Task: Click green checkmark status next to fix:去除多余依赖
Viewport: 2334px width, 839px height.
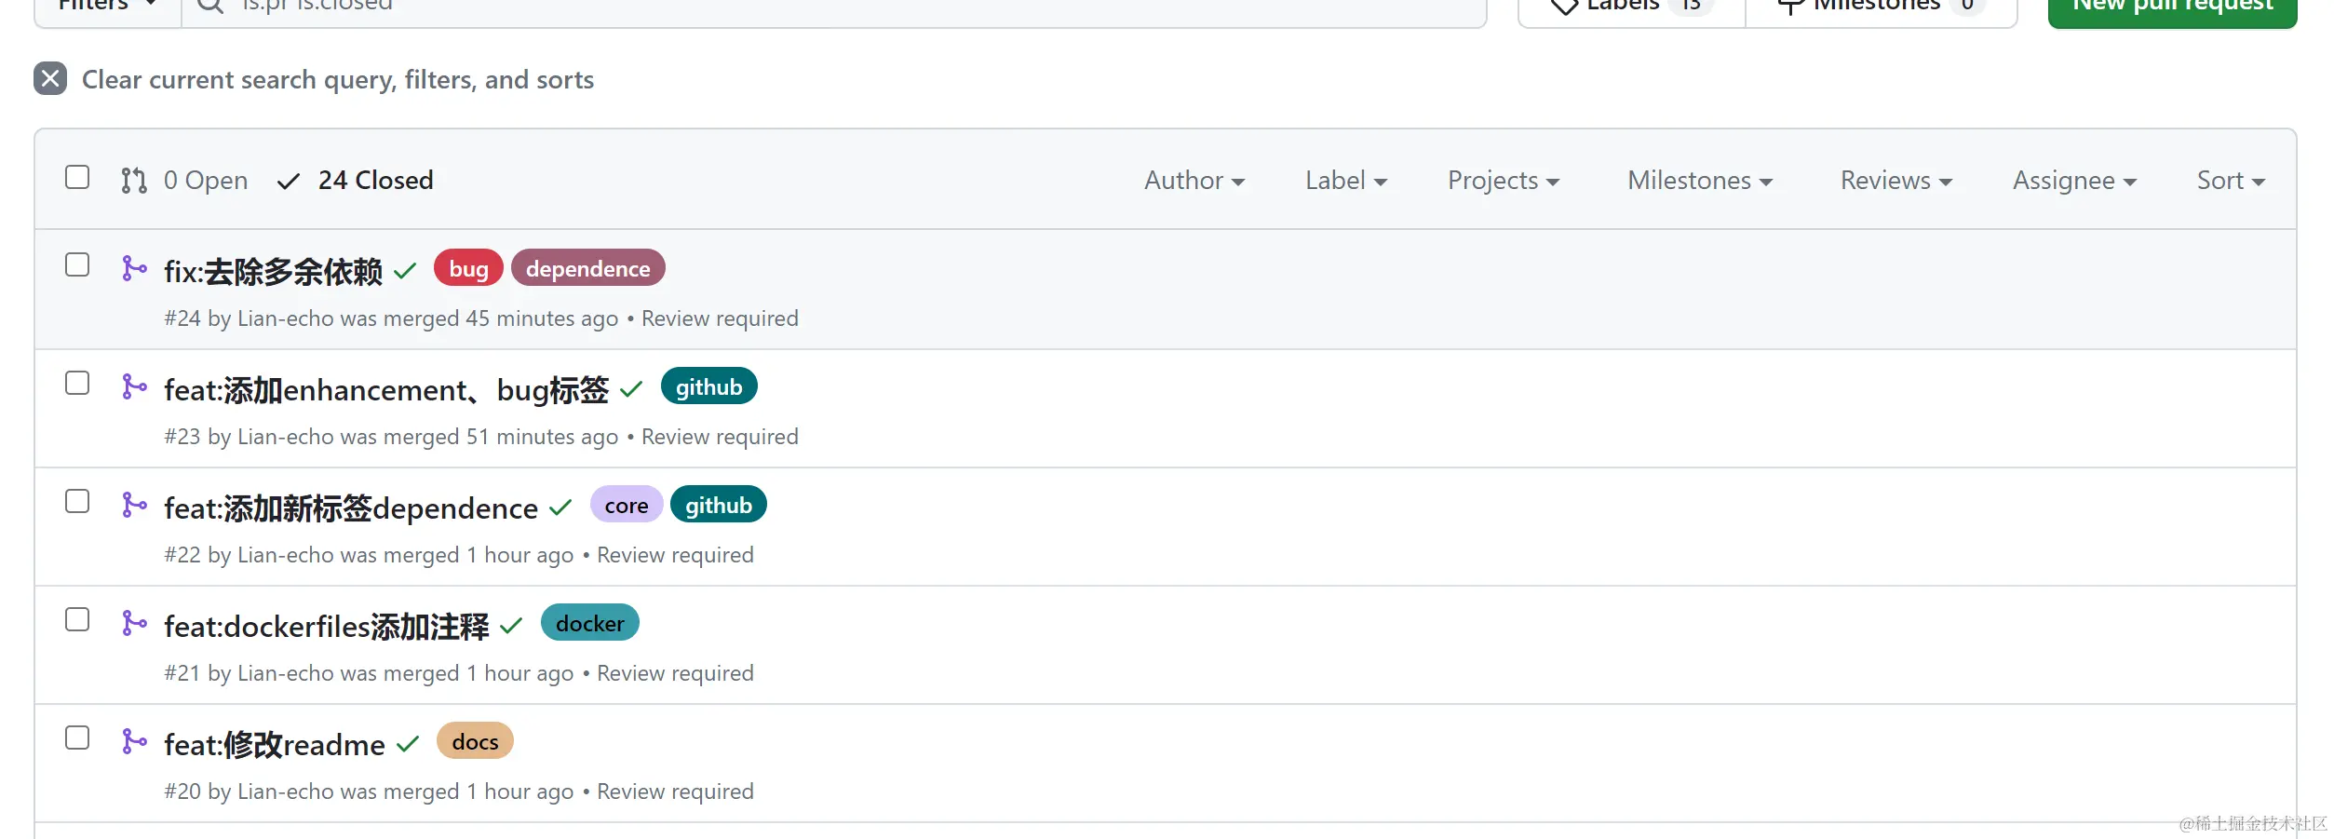Action: coord(405,272)
